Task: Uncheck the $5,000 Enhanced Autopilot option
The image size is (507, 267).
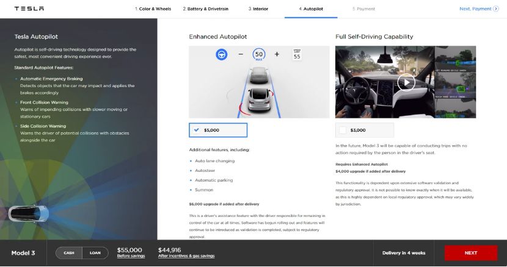Action: point(196,130)
